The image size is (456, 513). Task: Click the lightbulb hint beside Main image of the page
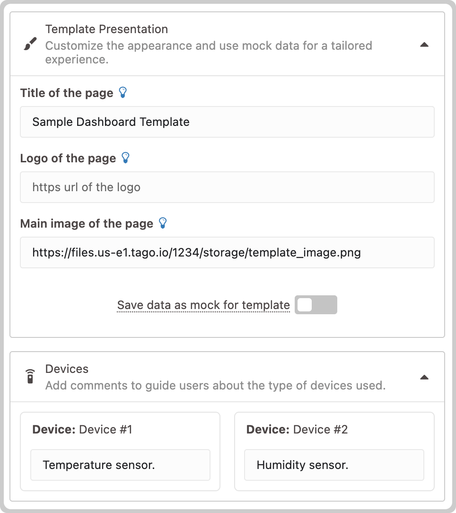pos(163,223)
